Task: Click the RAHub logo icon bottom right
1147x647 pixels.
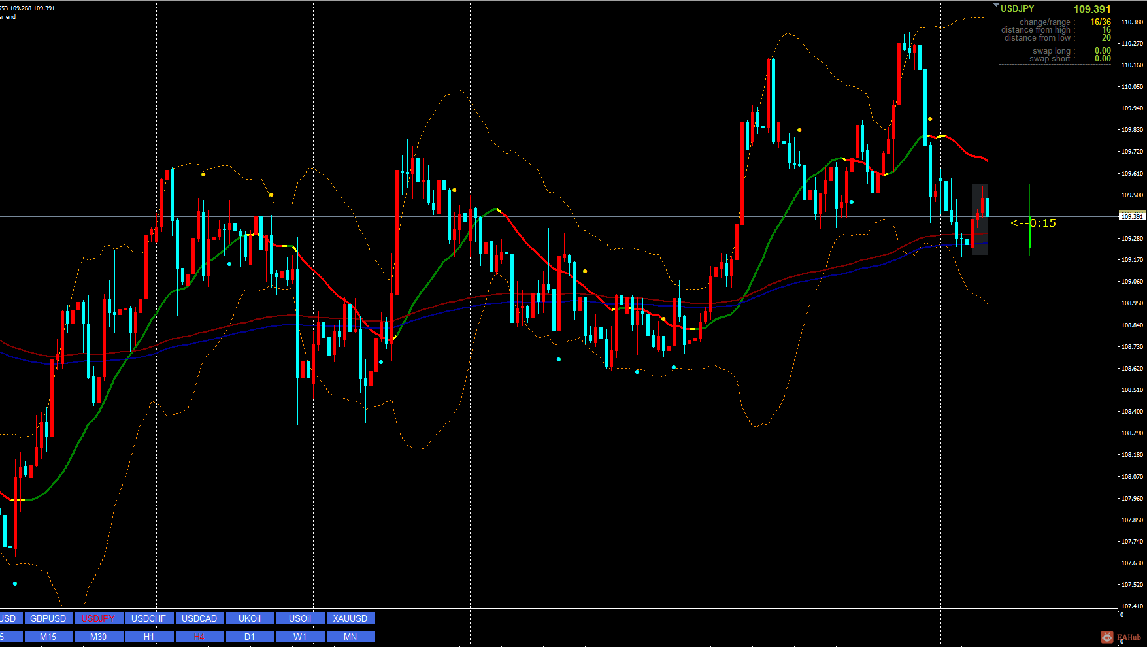Action: pyautogui.click(x=1107, y=637)
